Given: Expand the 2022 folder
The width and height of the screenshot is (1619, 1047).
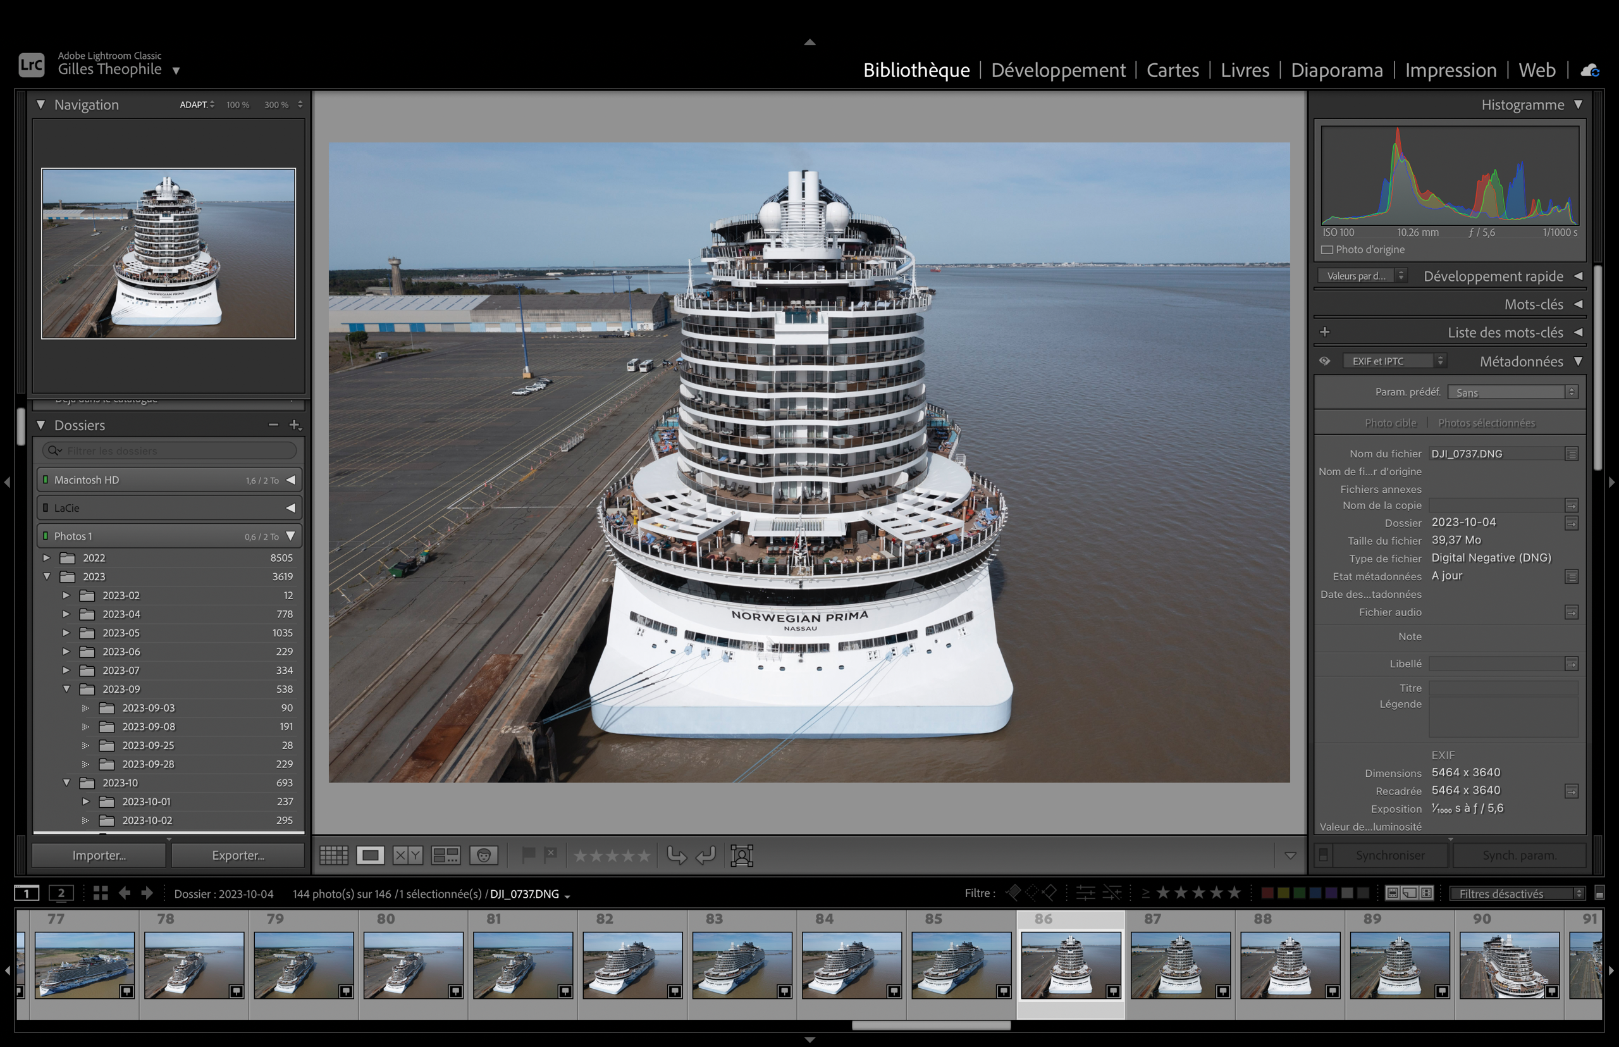Looking at the screenshot, I should tap(46, 557).
